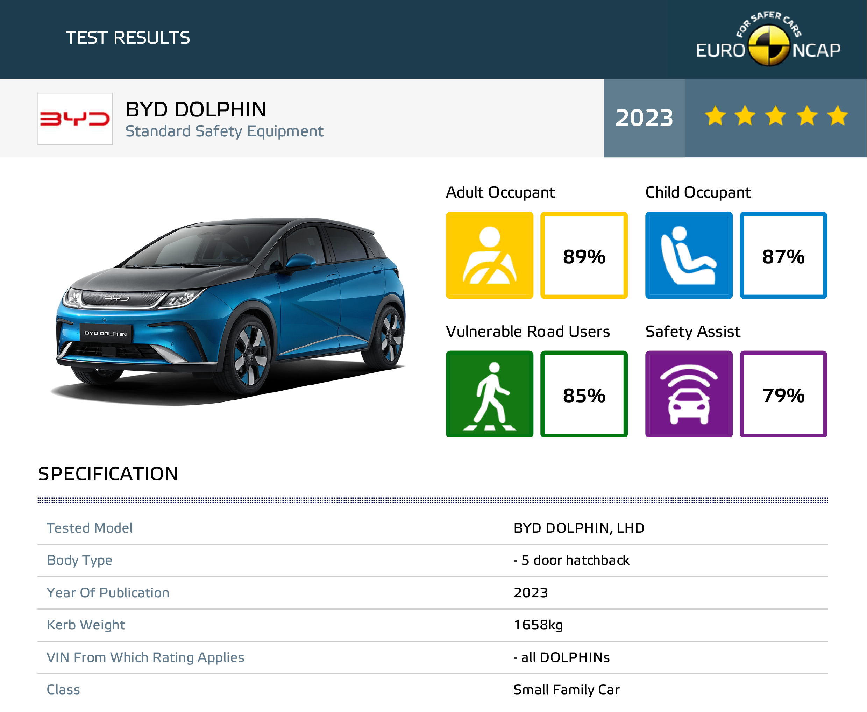Click Standard Safety Equipment subtitle

click(224, 131)
